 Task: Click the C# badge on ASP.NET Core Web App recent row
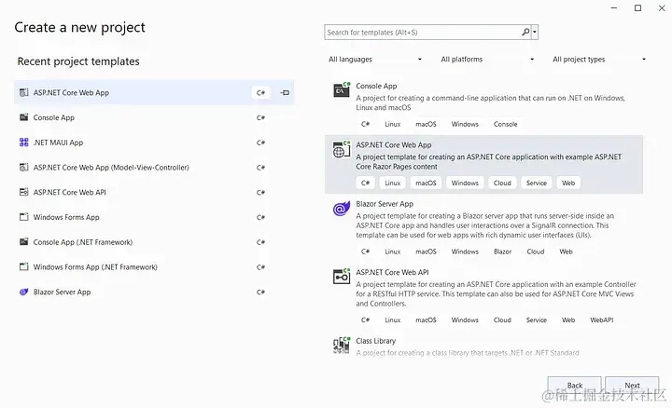260,92
